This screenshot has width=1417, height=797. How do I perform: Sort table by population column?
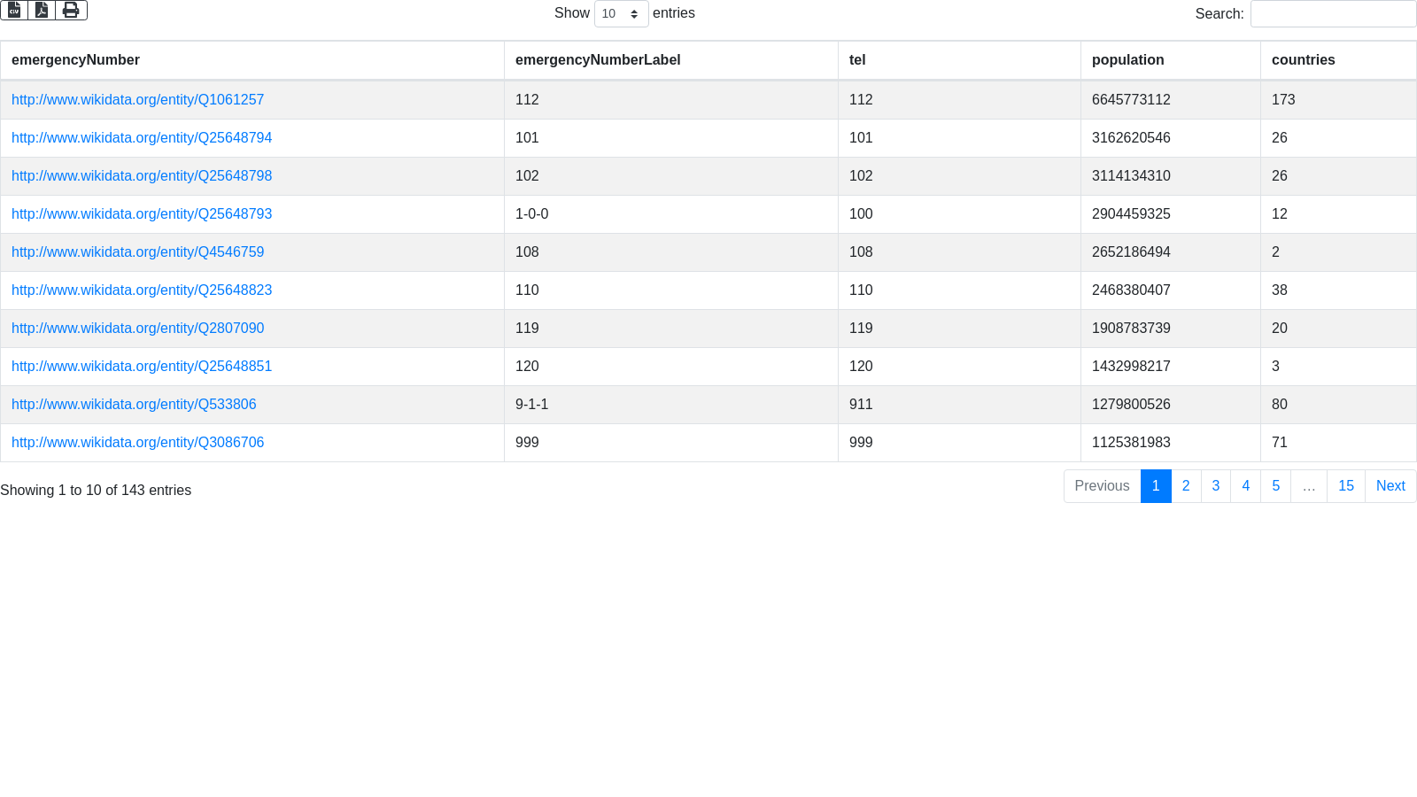1127,60
